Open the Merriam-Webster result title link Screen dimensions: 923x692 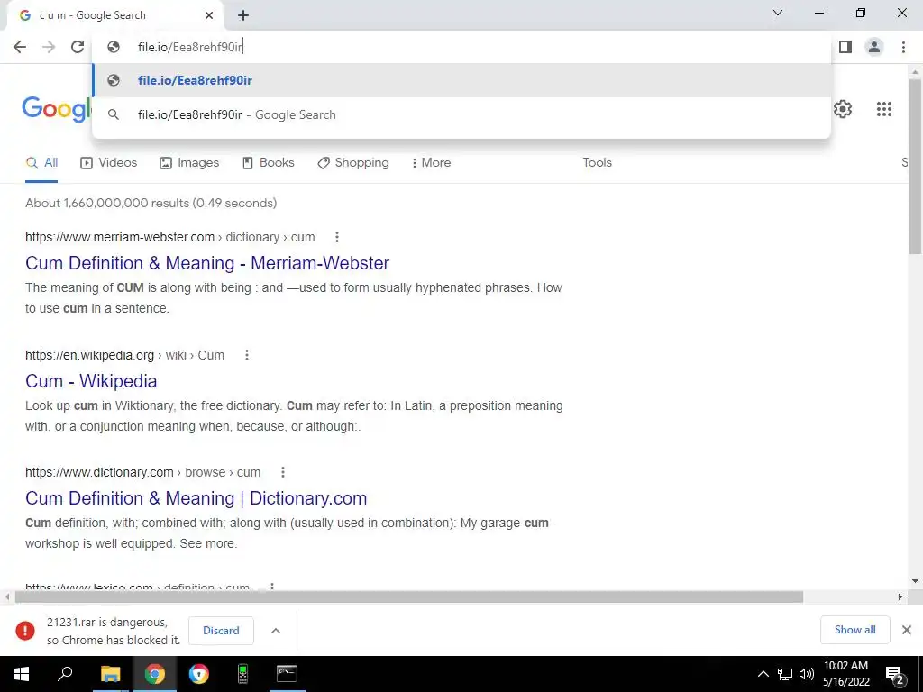pos(207,263)
